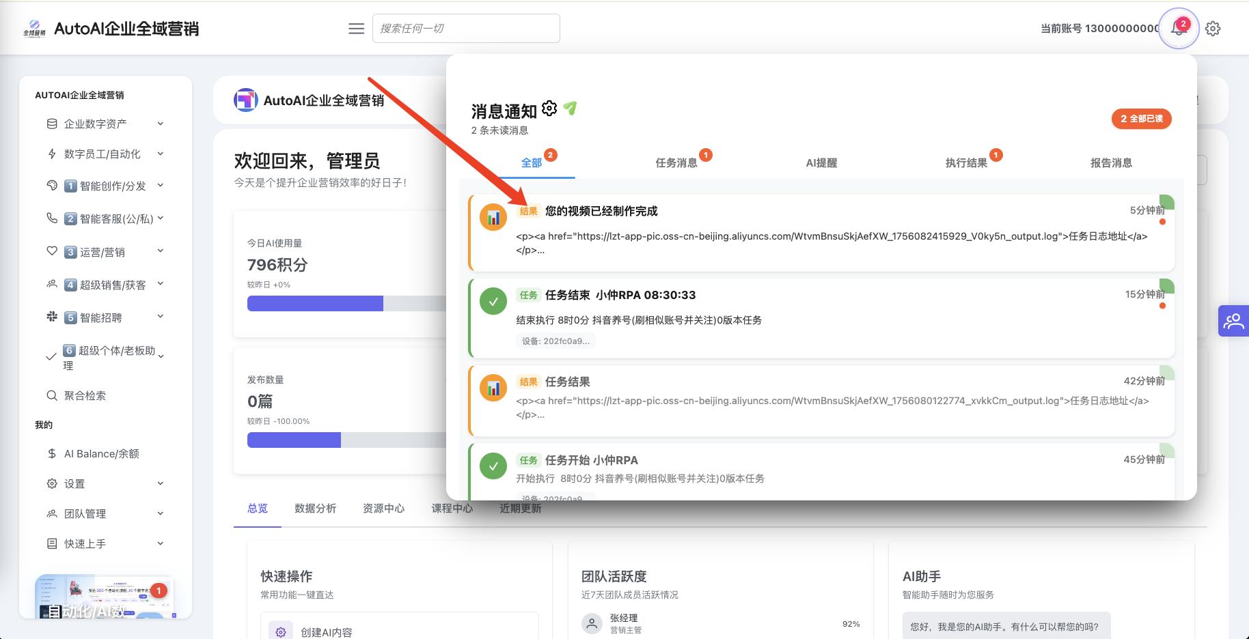Viewport: 1249px width, 639px height.
Task: Toggle the hamburger sidebar menu icon
Action: [x=356, y=29]
